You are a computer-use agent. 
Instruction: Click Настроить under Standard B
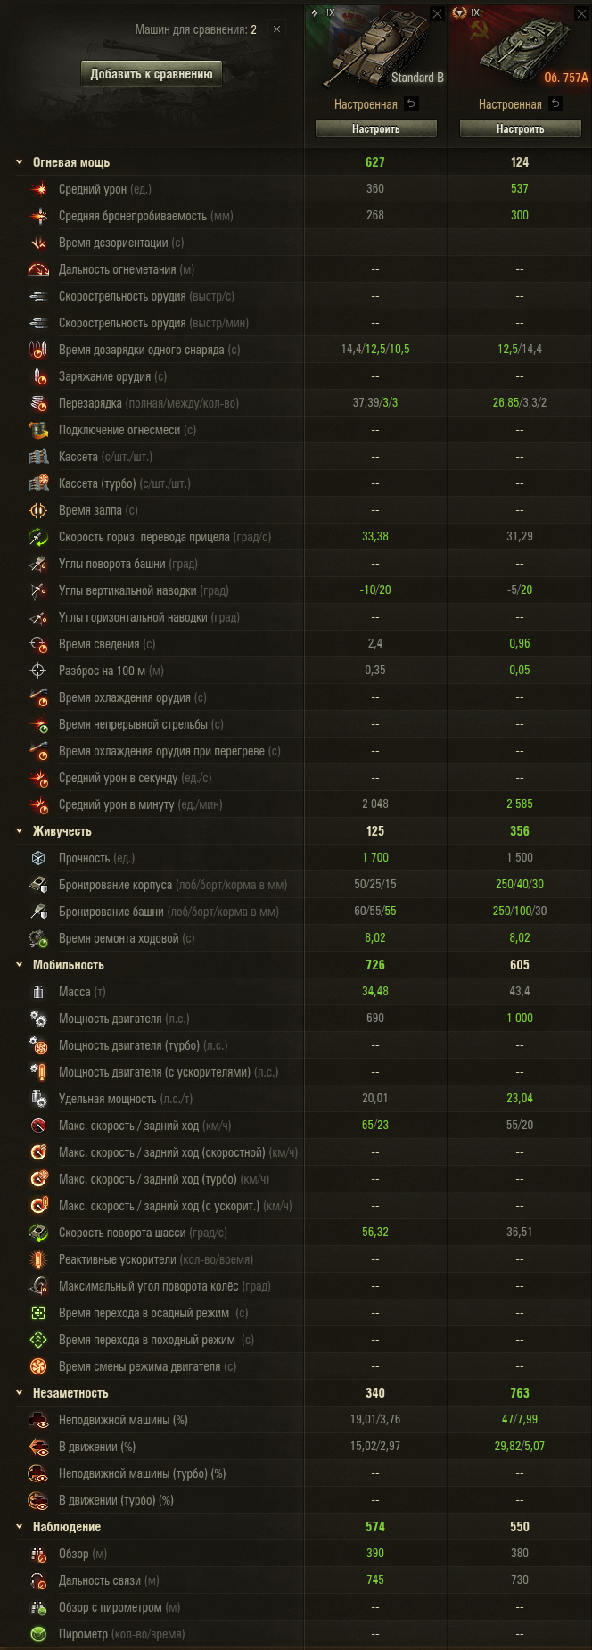tap(376, 129)
